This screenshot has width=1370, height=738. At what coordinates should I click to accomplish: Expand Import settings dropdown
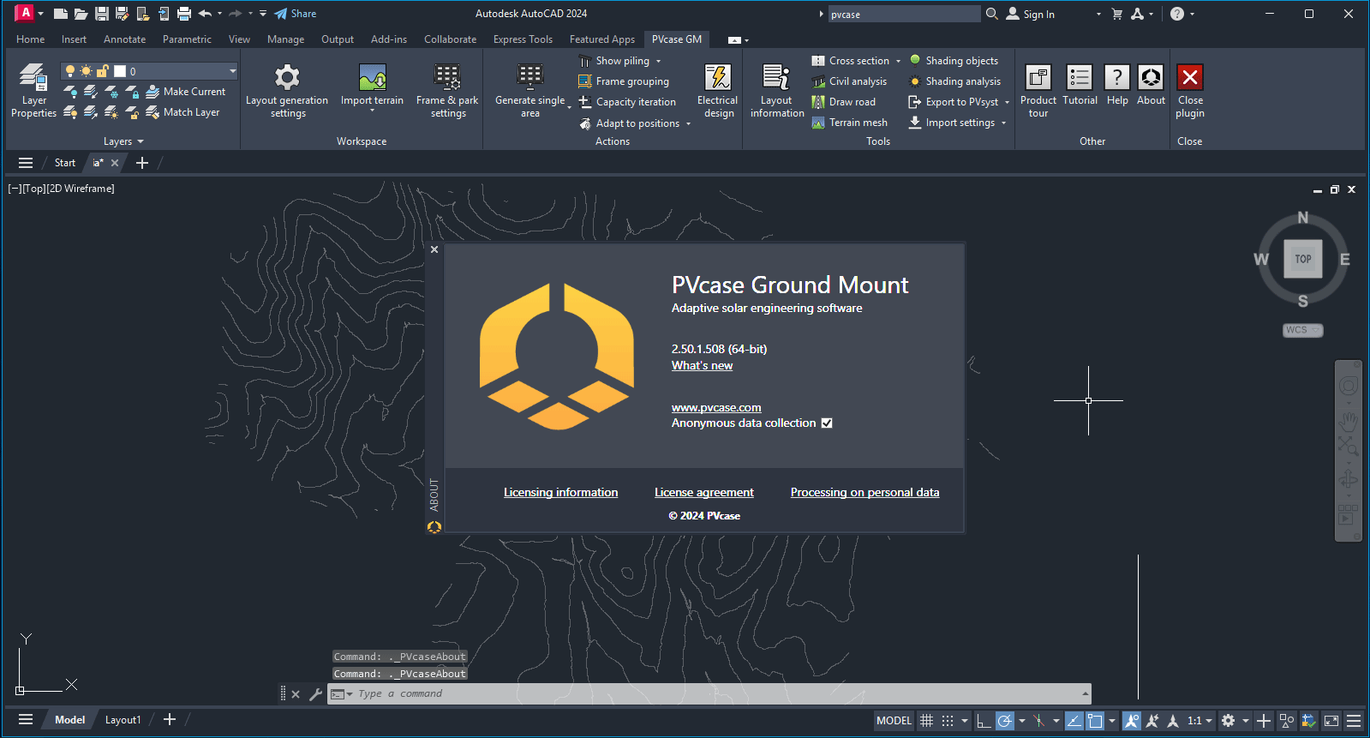(1003, 123)
